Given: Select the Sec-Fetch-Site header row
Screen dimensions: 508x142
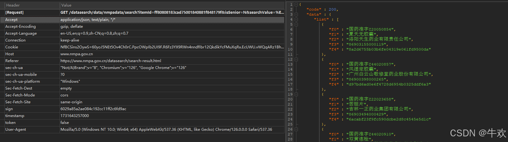Looking at the screenshot, I should pos(142,102).
